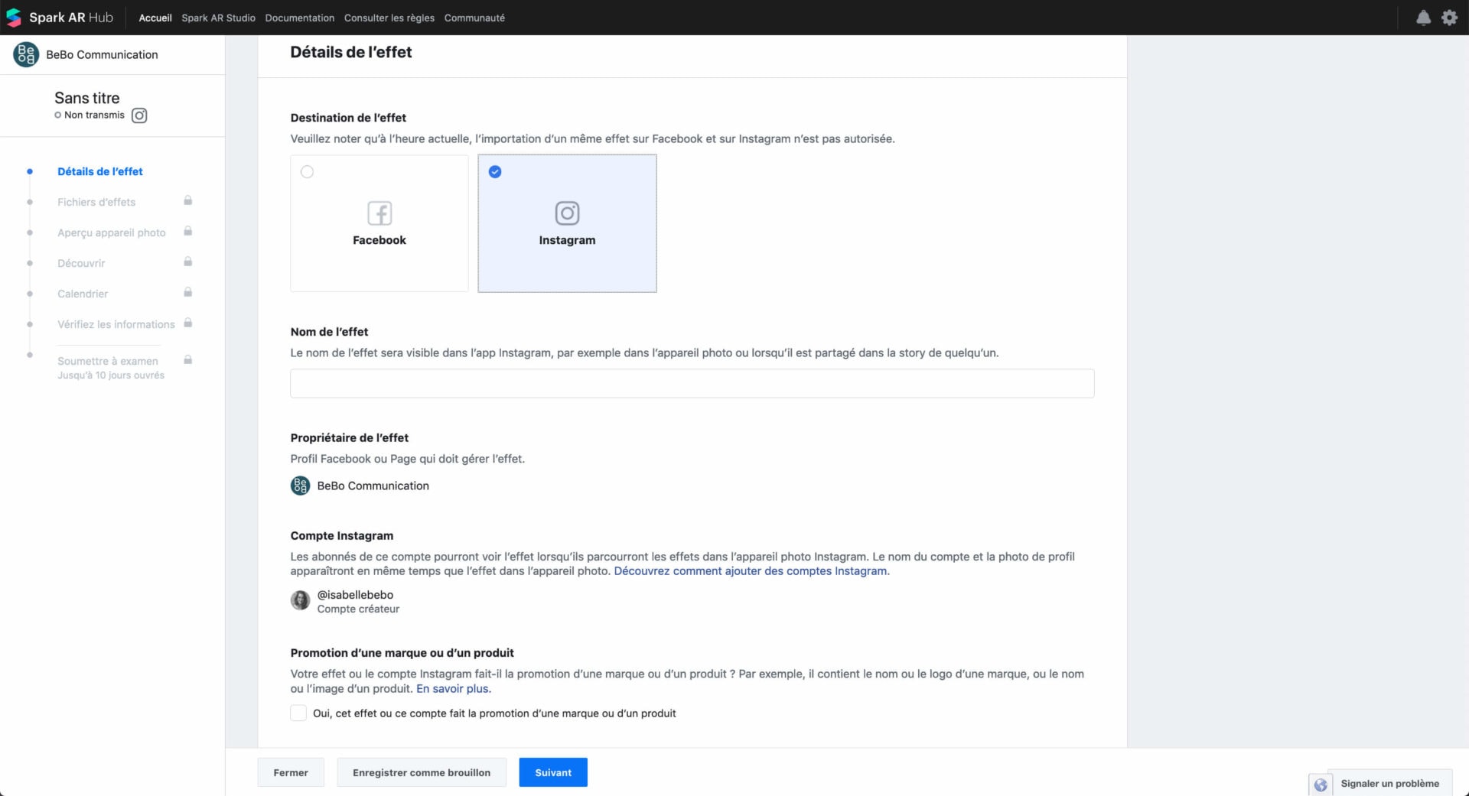Image resolution: width=1469 pixels, height=796 pixels.
Task: Go to Soumettre à examen step
Action: tap(108, 361)
